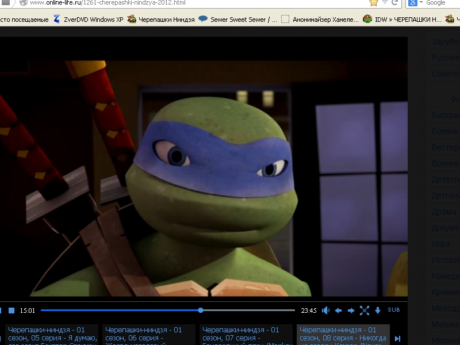This screenshot has width=460, height=345.
Task: Click the video frame to pause
Action: click(204, 178)
